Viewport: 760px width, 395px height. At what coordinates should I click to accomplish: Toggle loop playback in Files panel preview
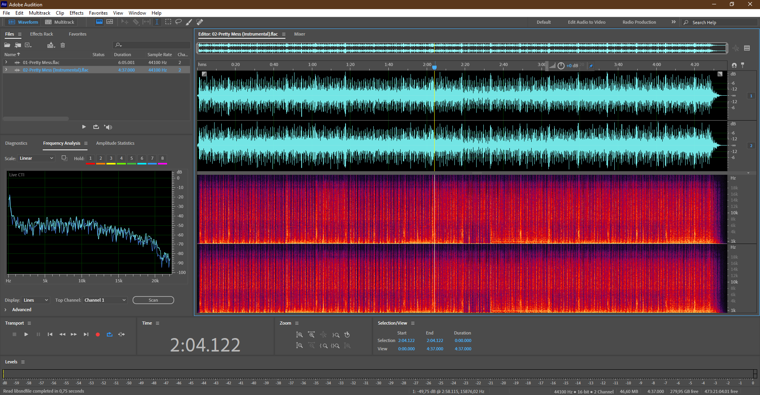coord(96,127)
